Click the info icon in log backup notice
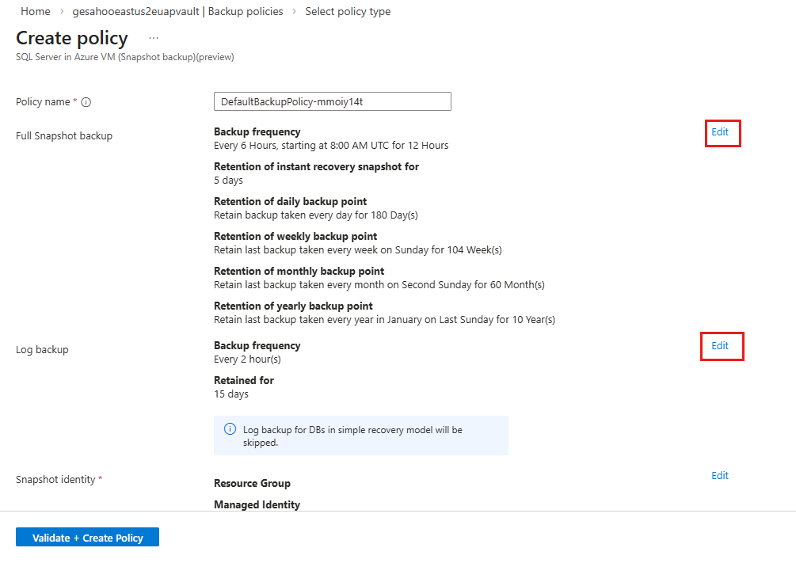Screen dimensions: 796x563 coord(230,429)
